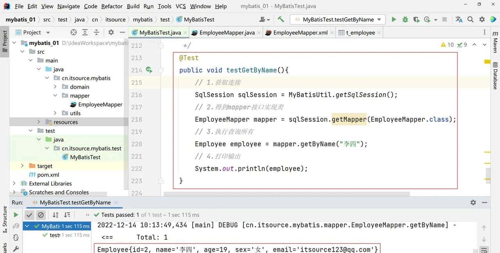500x253 pixels.
Task: Open Search Everywhere magnifier icon
Action: click(470, 20)
